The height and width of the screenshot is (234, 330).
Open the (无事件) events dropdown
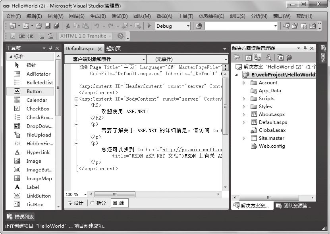pos(226,59)
